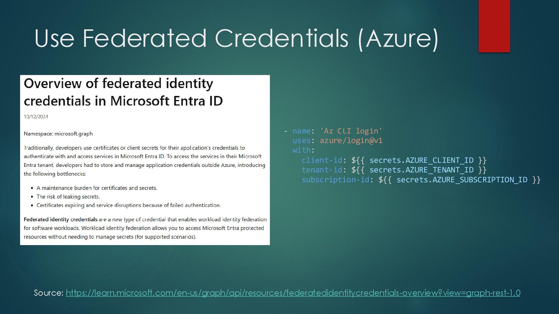Click the heading 'Overview of federated identity credentials'

point(123,92)
